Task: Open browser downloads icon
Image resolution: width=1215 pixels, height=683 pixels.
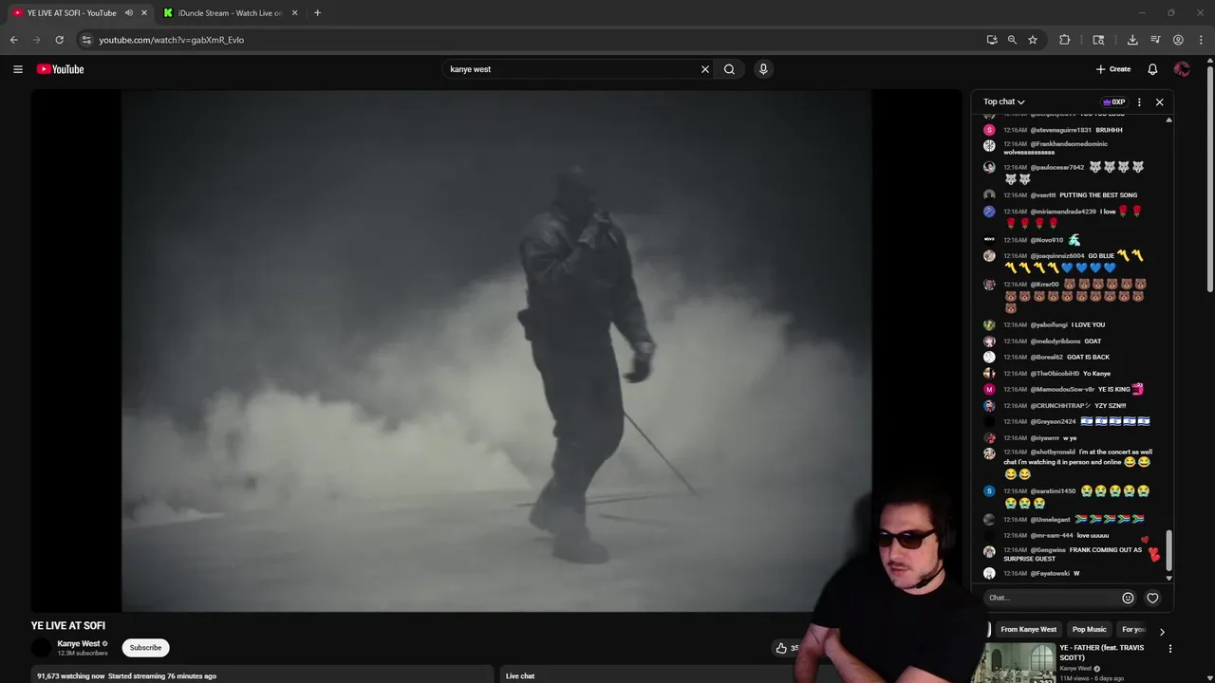Action: tap(1132, 40)
